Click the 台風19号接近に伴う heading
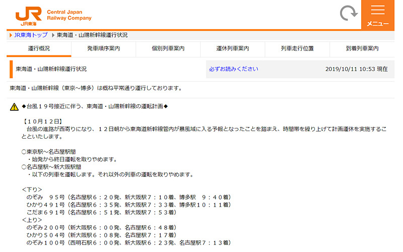 (x=95, y=106)
